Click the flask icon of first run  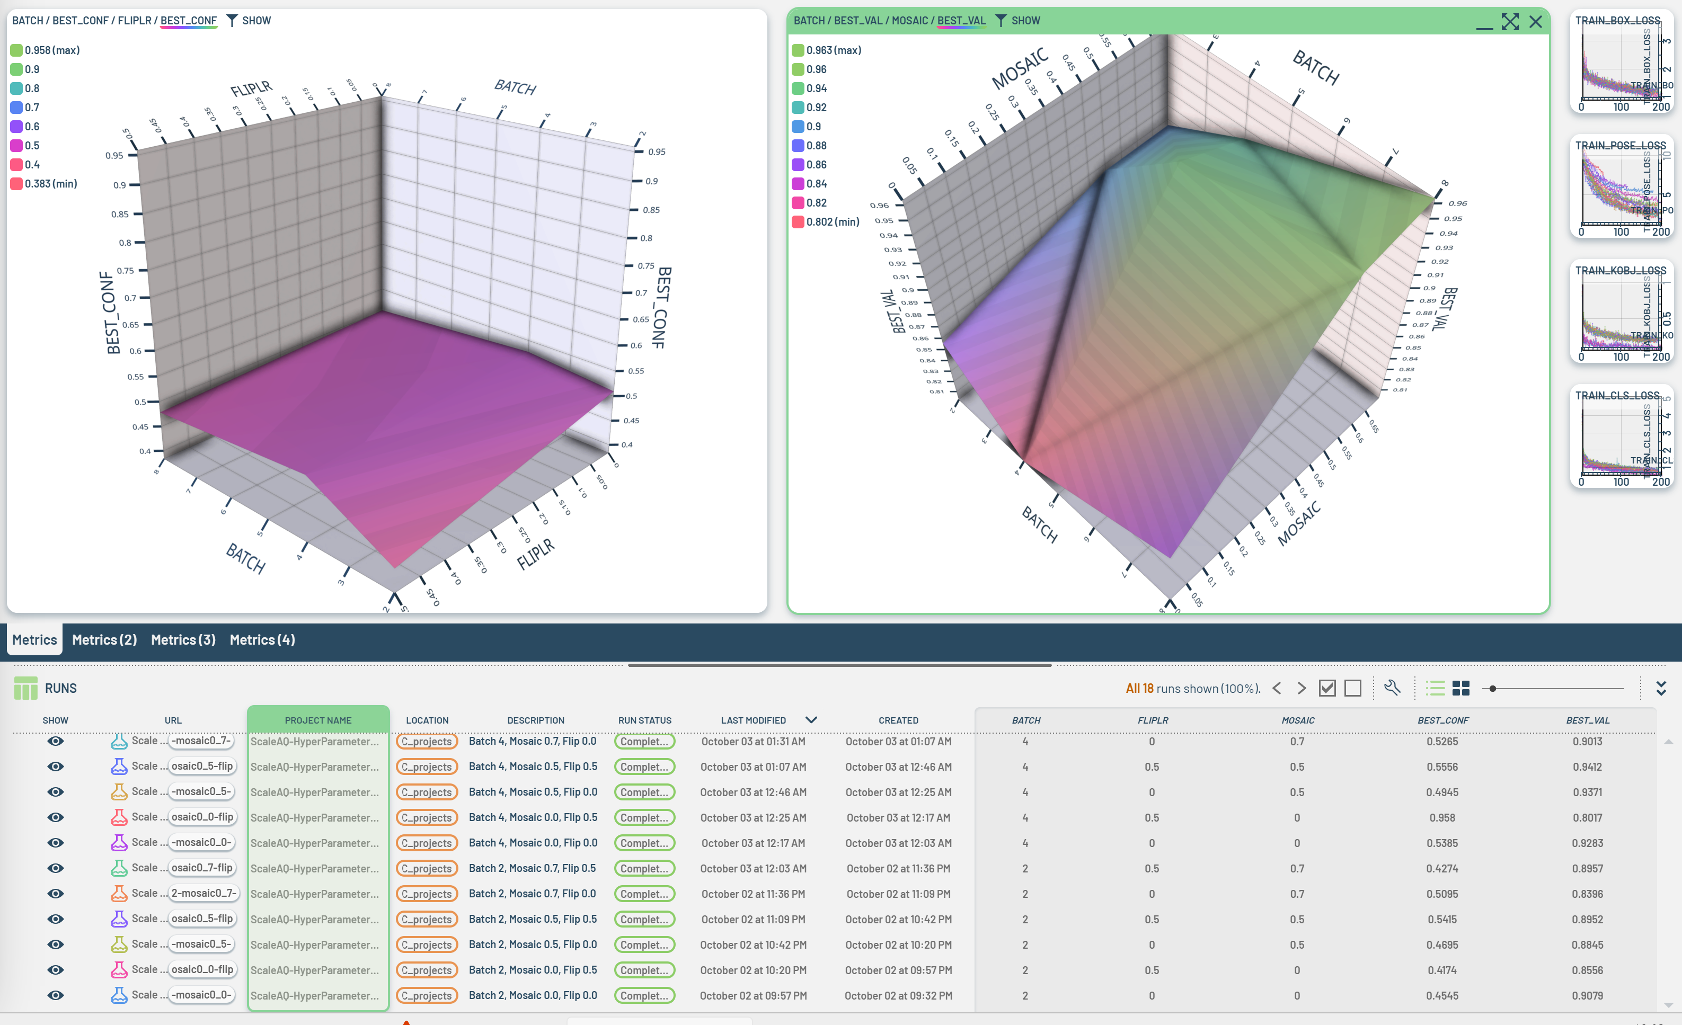click(x=119, y=741)
